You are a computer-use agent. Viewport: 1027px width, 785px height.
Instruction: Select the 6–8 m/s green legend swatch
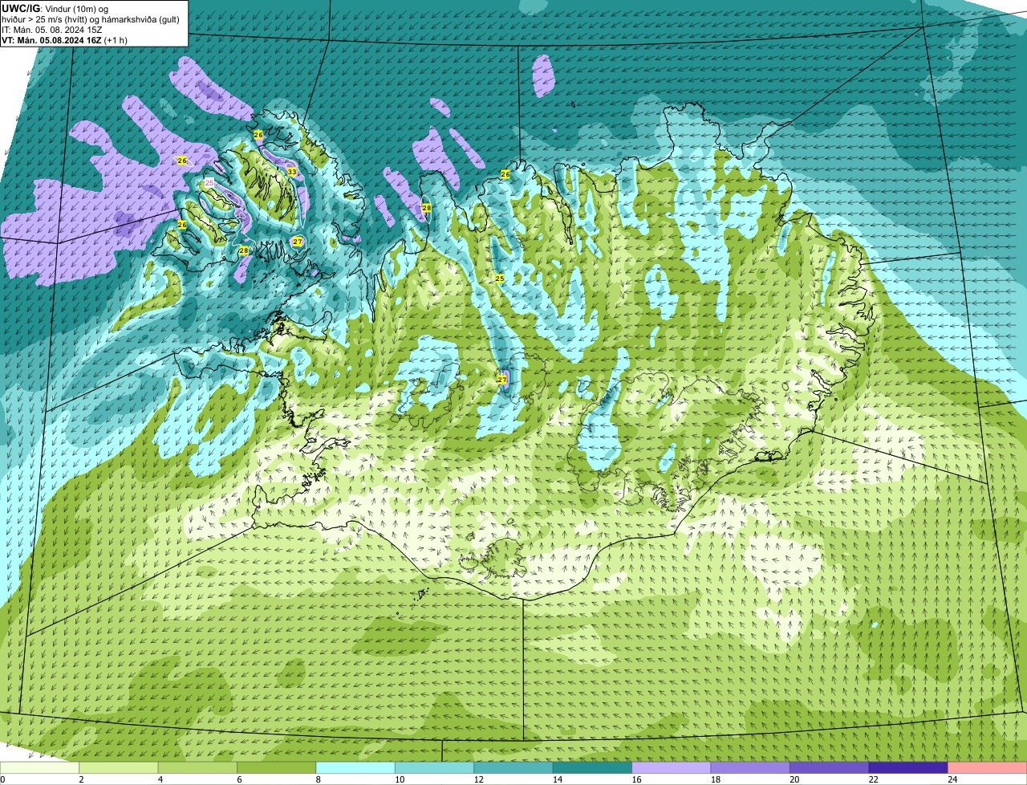pos(278,767)
